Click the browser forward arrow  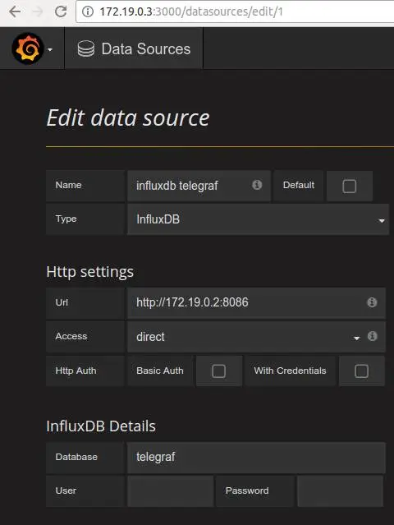click(x=38, y=12)
